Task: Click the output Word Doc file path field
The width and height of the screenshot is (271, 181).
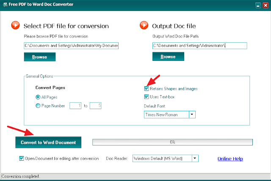Action: 199,46
